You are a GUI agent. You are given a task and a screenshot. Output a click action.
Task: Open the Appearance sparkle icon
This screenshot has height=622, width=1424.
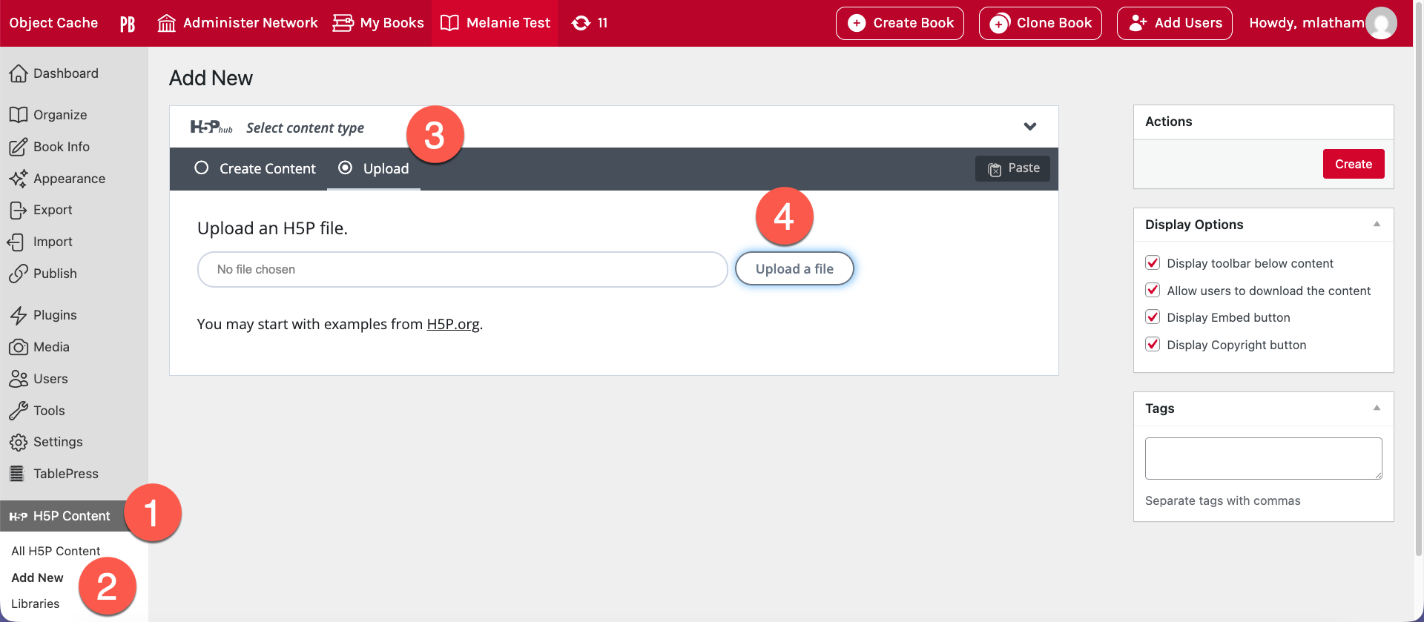19,179
